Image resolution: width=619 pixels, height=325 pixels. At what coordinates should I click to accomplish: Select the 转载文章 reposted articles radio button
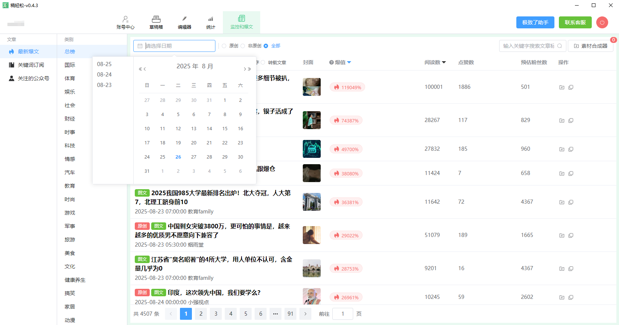pyautogui.click(x=263, y=63)
